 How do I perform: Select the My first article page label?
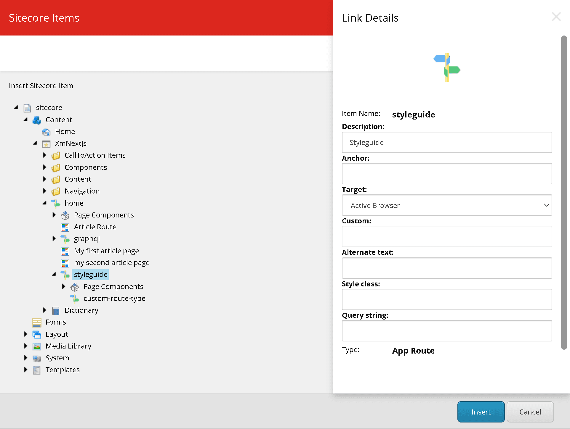pyautogui.click(x=106, y=251)
